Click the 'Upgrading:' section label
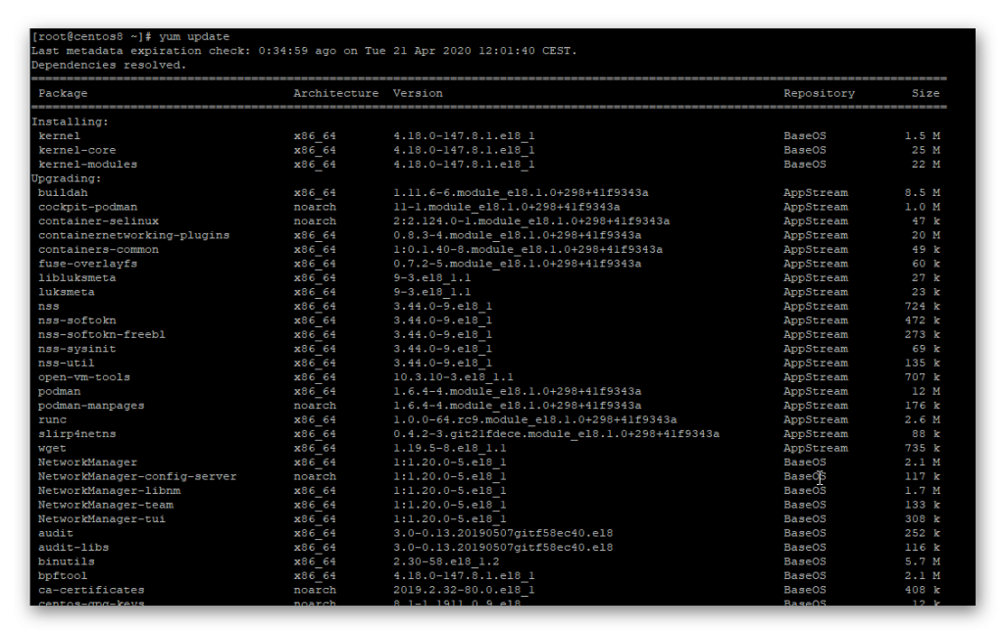Image resolution: width=1004 pixels, height=634 pixels. click(67, 178)
